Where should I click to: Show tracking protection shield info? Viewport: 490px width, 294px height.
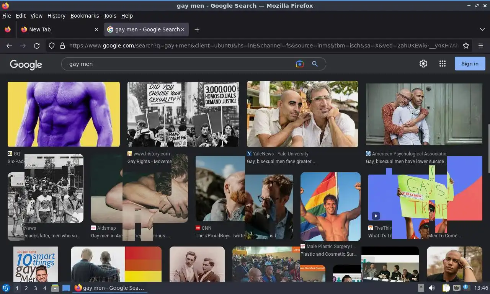(52, 46)
